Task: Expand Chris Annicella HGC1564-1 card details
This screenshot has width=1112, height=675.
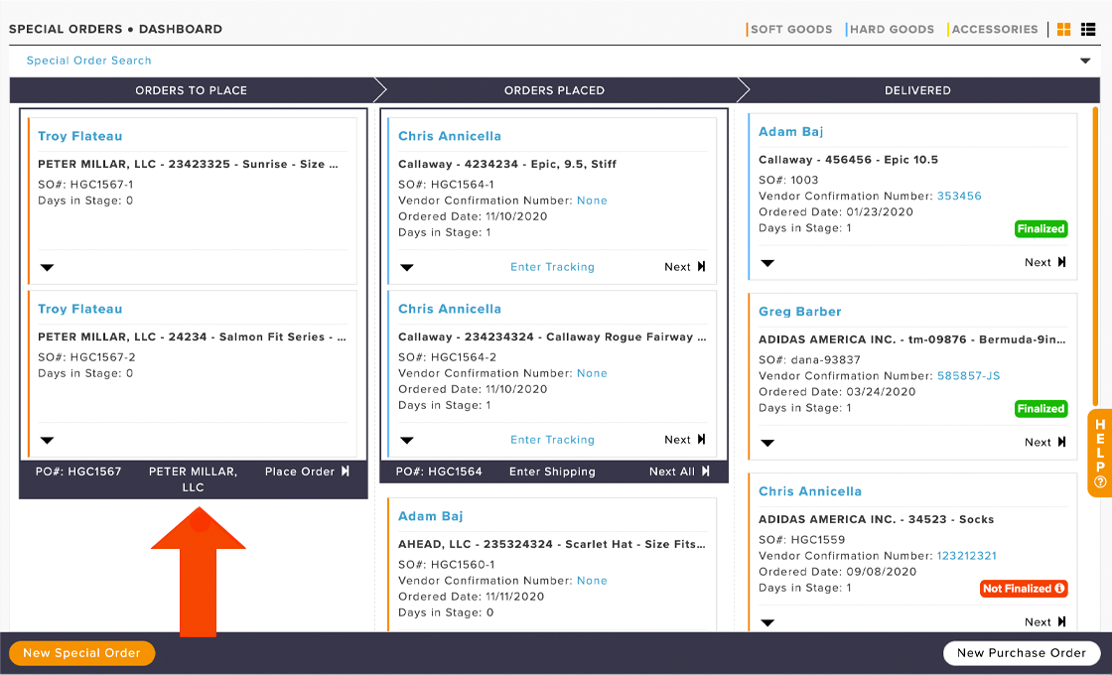Action: point(407,267)
